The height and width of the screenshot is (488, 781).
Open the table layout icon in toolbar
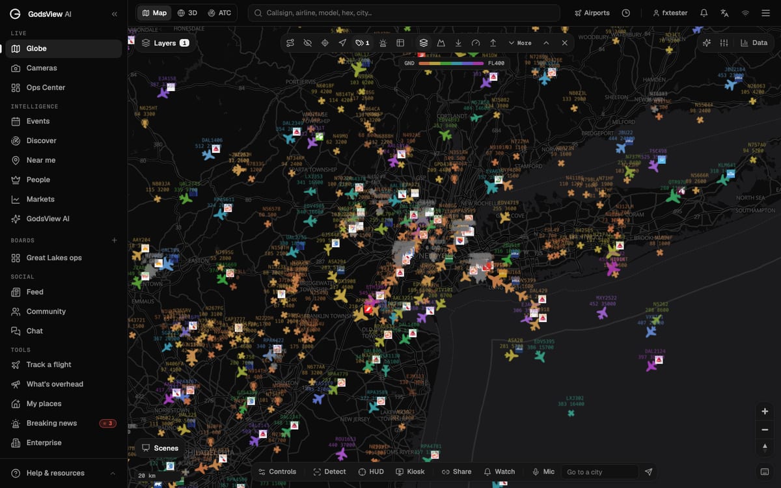[400, 43]
